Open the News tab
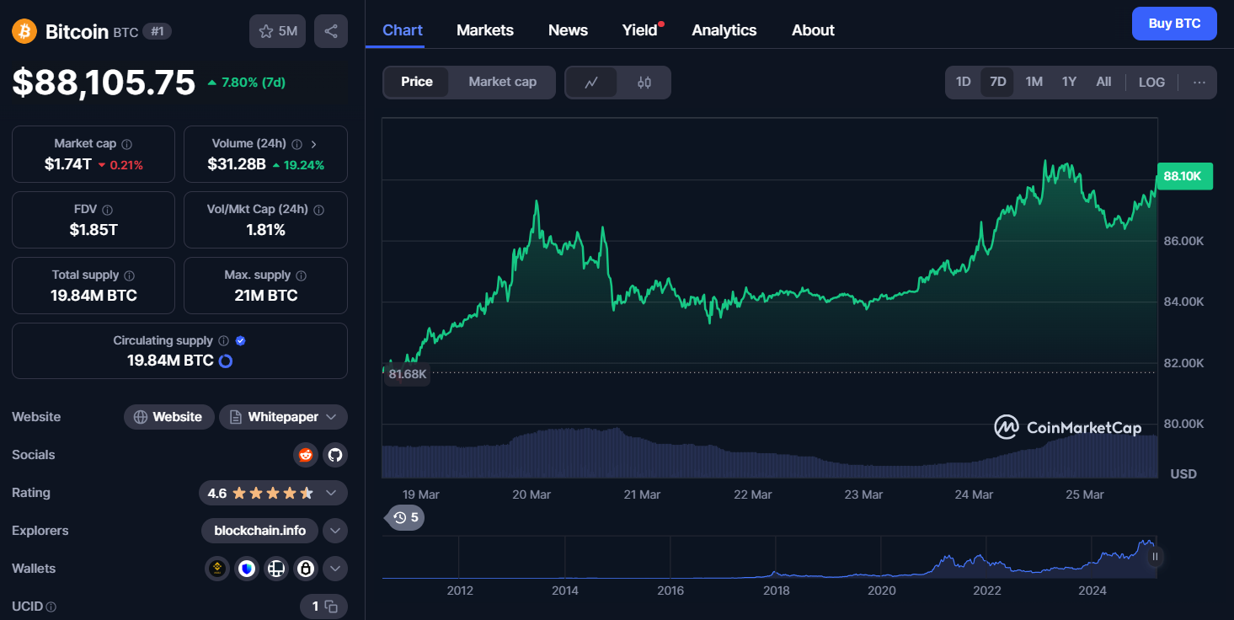Screen dimensions: 1234x620 coord(568,30)
